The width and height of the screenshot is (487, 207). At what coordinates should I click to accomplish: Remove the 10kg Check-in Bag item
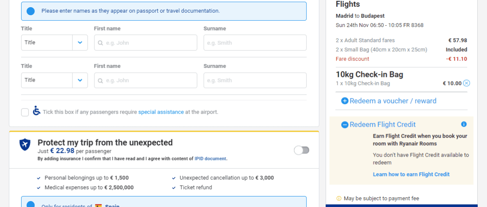point(467,83)
